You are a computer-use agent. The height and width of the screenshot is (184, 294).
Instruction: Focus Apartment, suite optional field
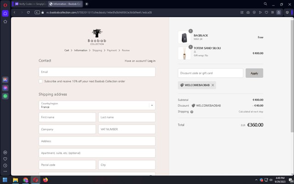tap(97, 153)
